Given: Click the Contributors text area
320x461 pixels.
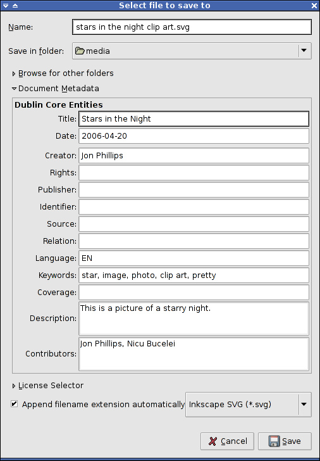Looking at the screenshot, I should click(x=194, y=354).
